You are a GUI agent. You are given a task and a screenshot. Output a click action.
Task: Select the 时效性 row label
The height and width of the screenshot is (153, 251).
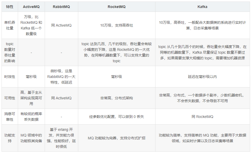[x=10, y=77]
